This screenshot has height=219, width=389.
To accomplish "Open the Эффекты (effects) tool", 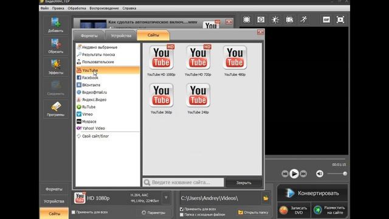I will pos(55,67).
